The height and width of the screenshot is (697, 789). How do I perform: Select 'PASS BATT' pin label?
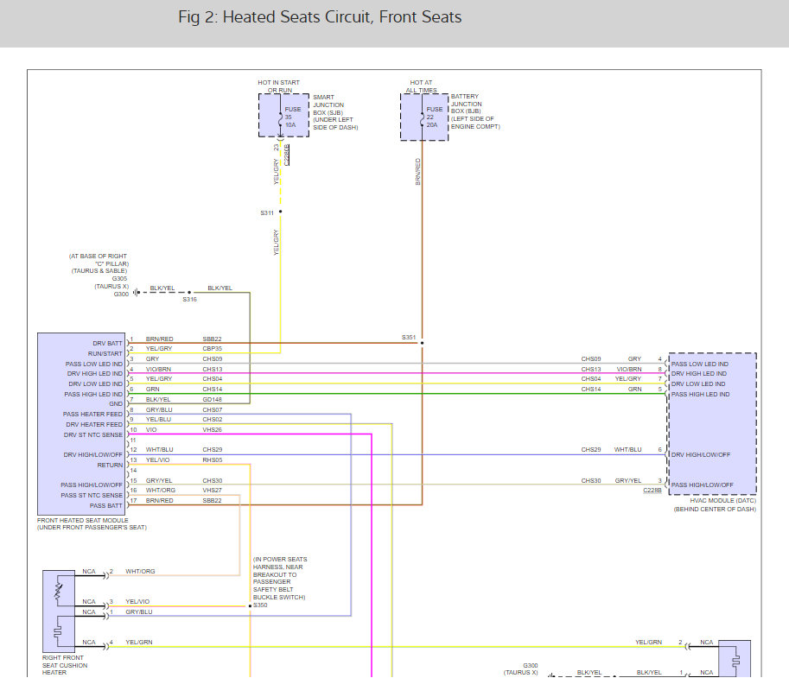click(x=105, y=505)
